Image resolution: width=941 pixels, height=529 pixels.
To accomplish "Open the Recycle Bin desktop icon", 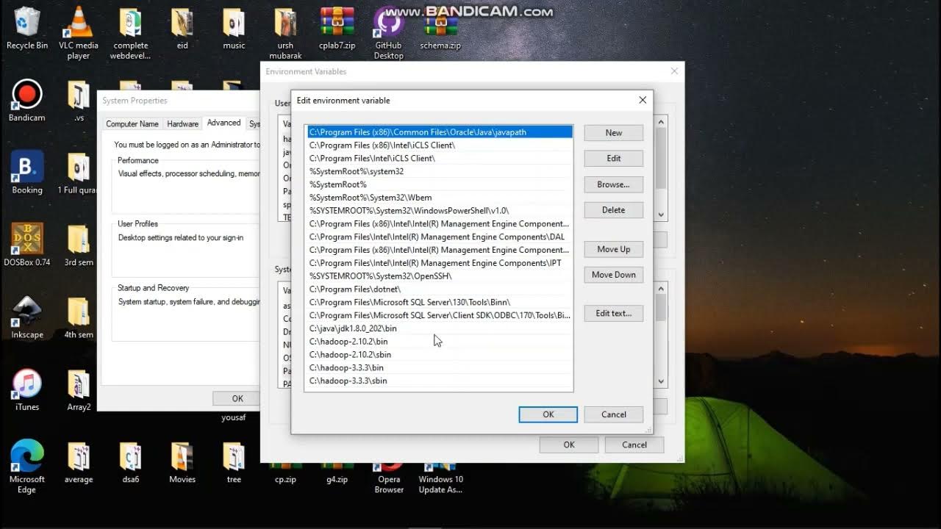I will coord(27,28).
